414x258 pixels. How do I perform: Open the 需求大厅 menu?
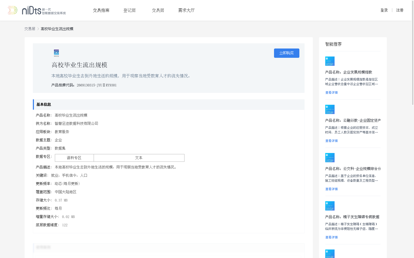click(x=186, y=10)
